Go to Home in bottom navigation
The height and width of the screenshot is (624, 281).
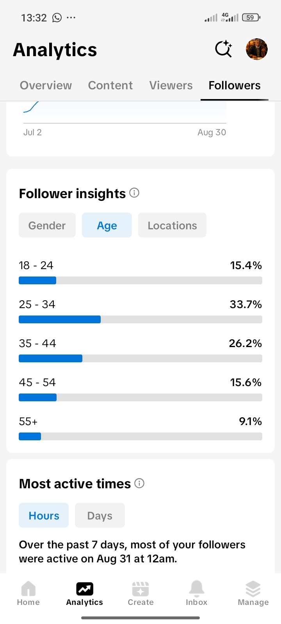pyautogui.click(x=28, y=593)
